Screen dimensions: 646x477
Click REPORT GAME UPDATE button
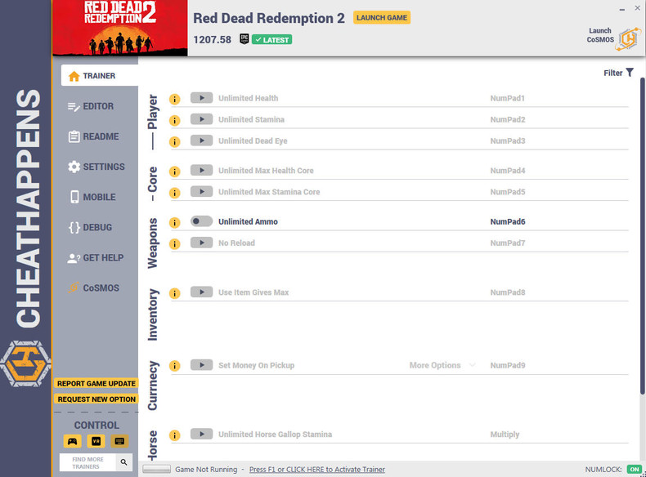pyautogui.click(x=96, y=384)
